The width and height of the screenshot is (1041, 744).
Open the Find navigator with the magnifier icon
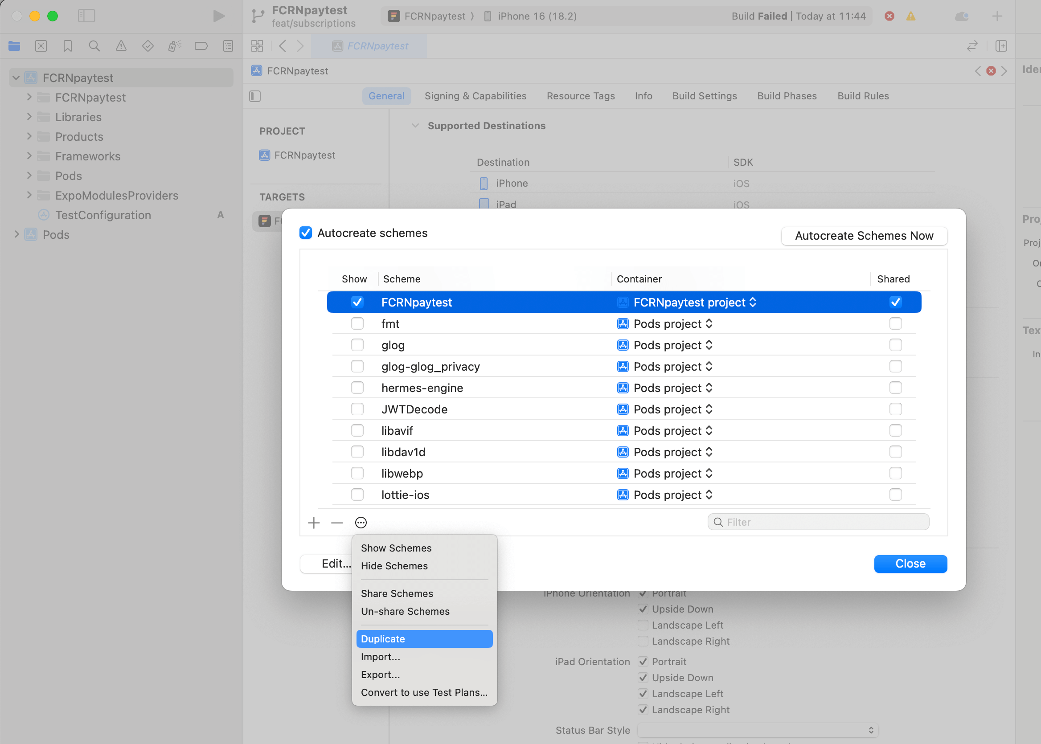[94, 46]
